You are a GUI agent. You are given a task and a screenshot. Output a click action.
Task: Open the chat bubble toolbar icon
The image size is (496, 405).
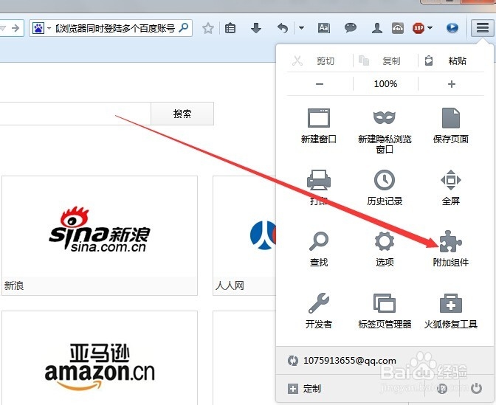coord(350,28)
